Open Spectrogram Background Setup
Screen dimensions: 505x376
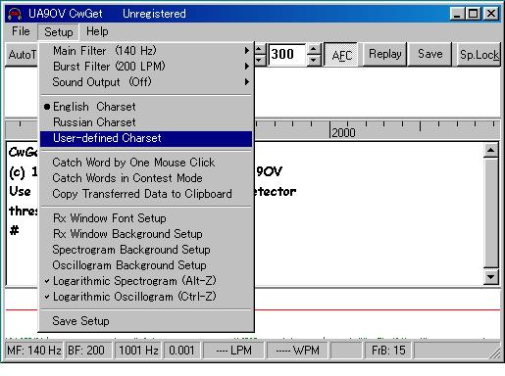tap(146, 250)
